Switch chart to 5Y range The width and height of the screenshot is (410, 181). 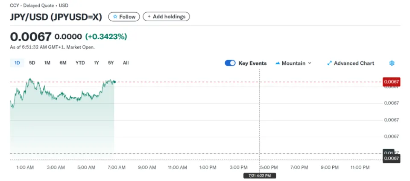click(111, 63)
